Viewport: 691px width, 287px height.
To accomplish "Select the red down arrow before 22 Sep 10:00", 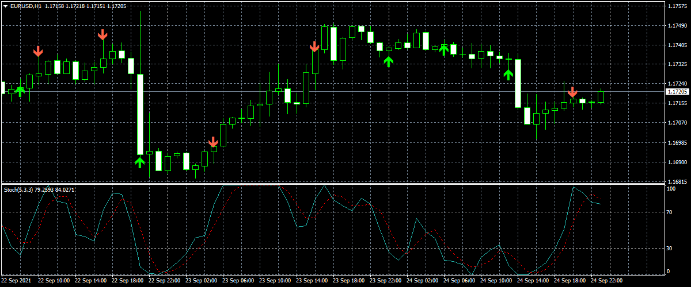I will pyautogui.click(x=38, y=52).
